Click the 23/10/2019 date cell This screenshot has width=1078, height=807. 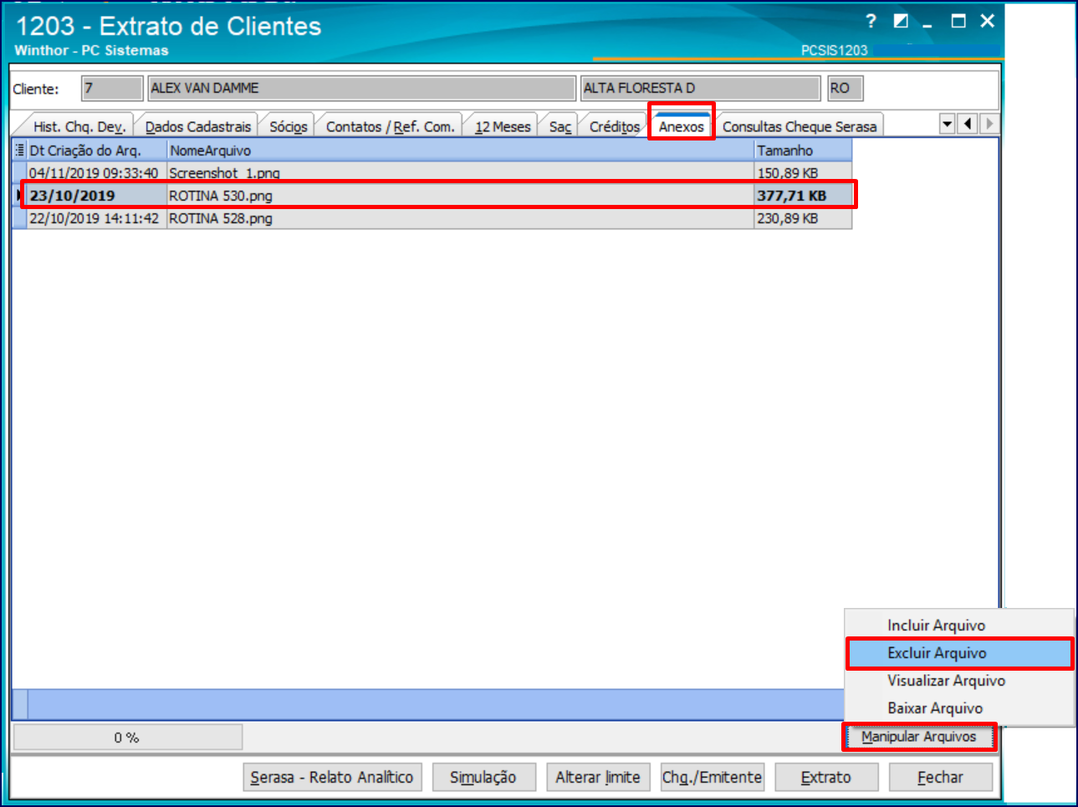(x=97, y=196)
